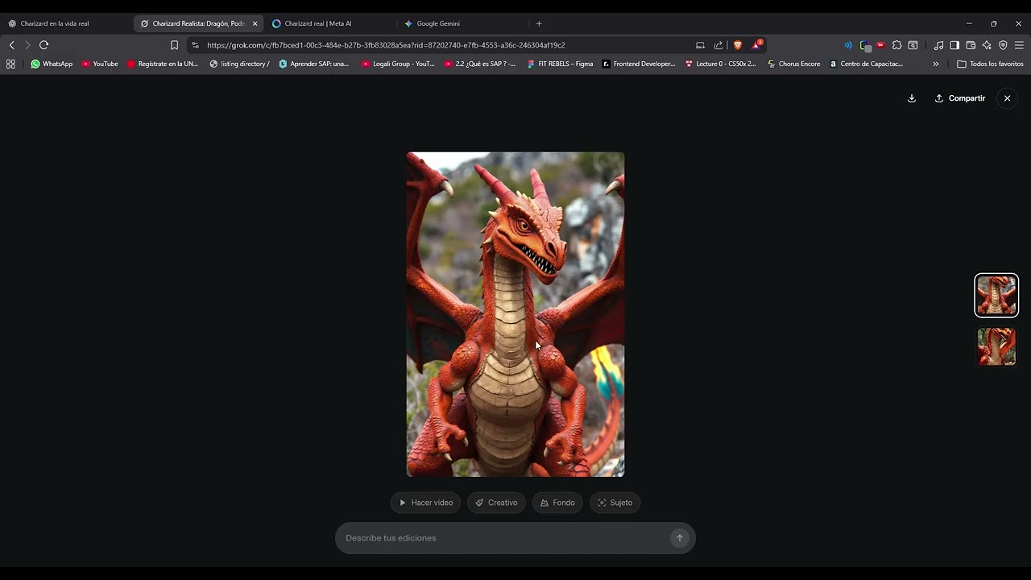Image resolution: width=1031 pixels, height=580 pixels.
Task: Focus the Describe tus ediciones field
Action: point(503,538)
